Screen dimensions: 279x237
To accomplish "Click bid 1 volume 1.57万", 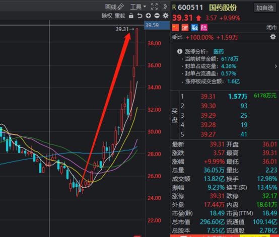I will point(238,97).
